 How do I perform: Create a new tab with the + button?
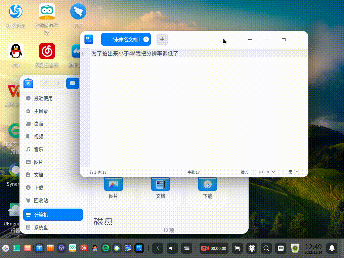point(162,39)
